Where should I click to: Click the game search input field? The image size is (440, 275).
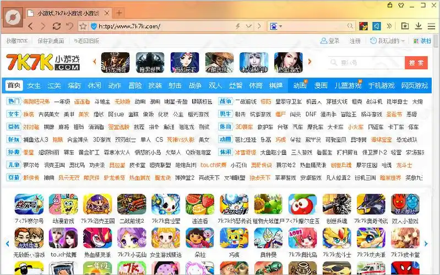(x=366, y=63)
